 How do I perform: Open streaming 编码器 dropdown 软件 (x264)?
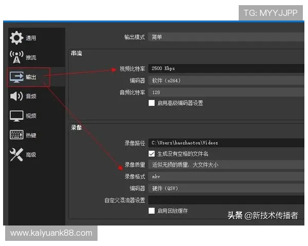(226, 80)
